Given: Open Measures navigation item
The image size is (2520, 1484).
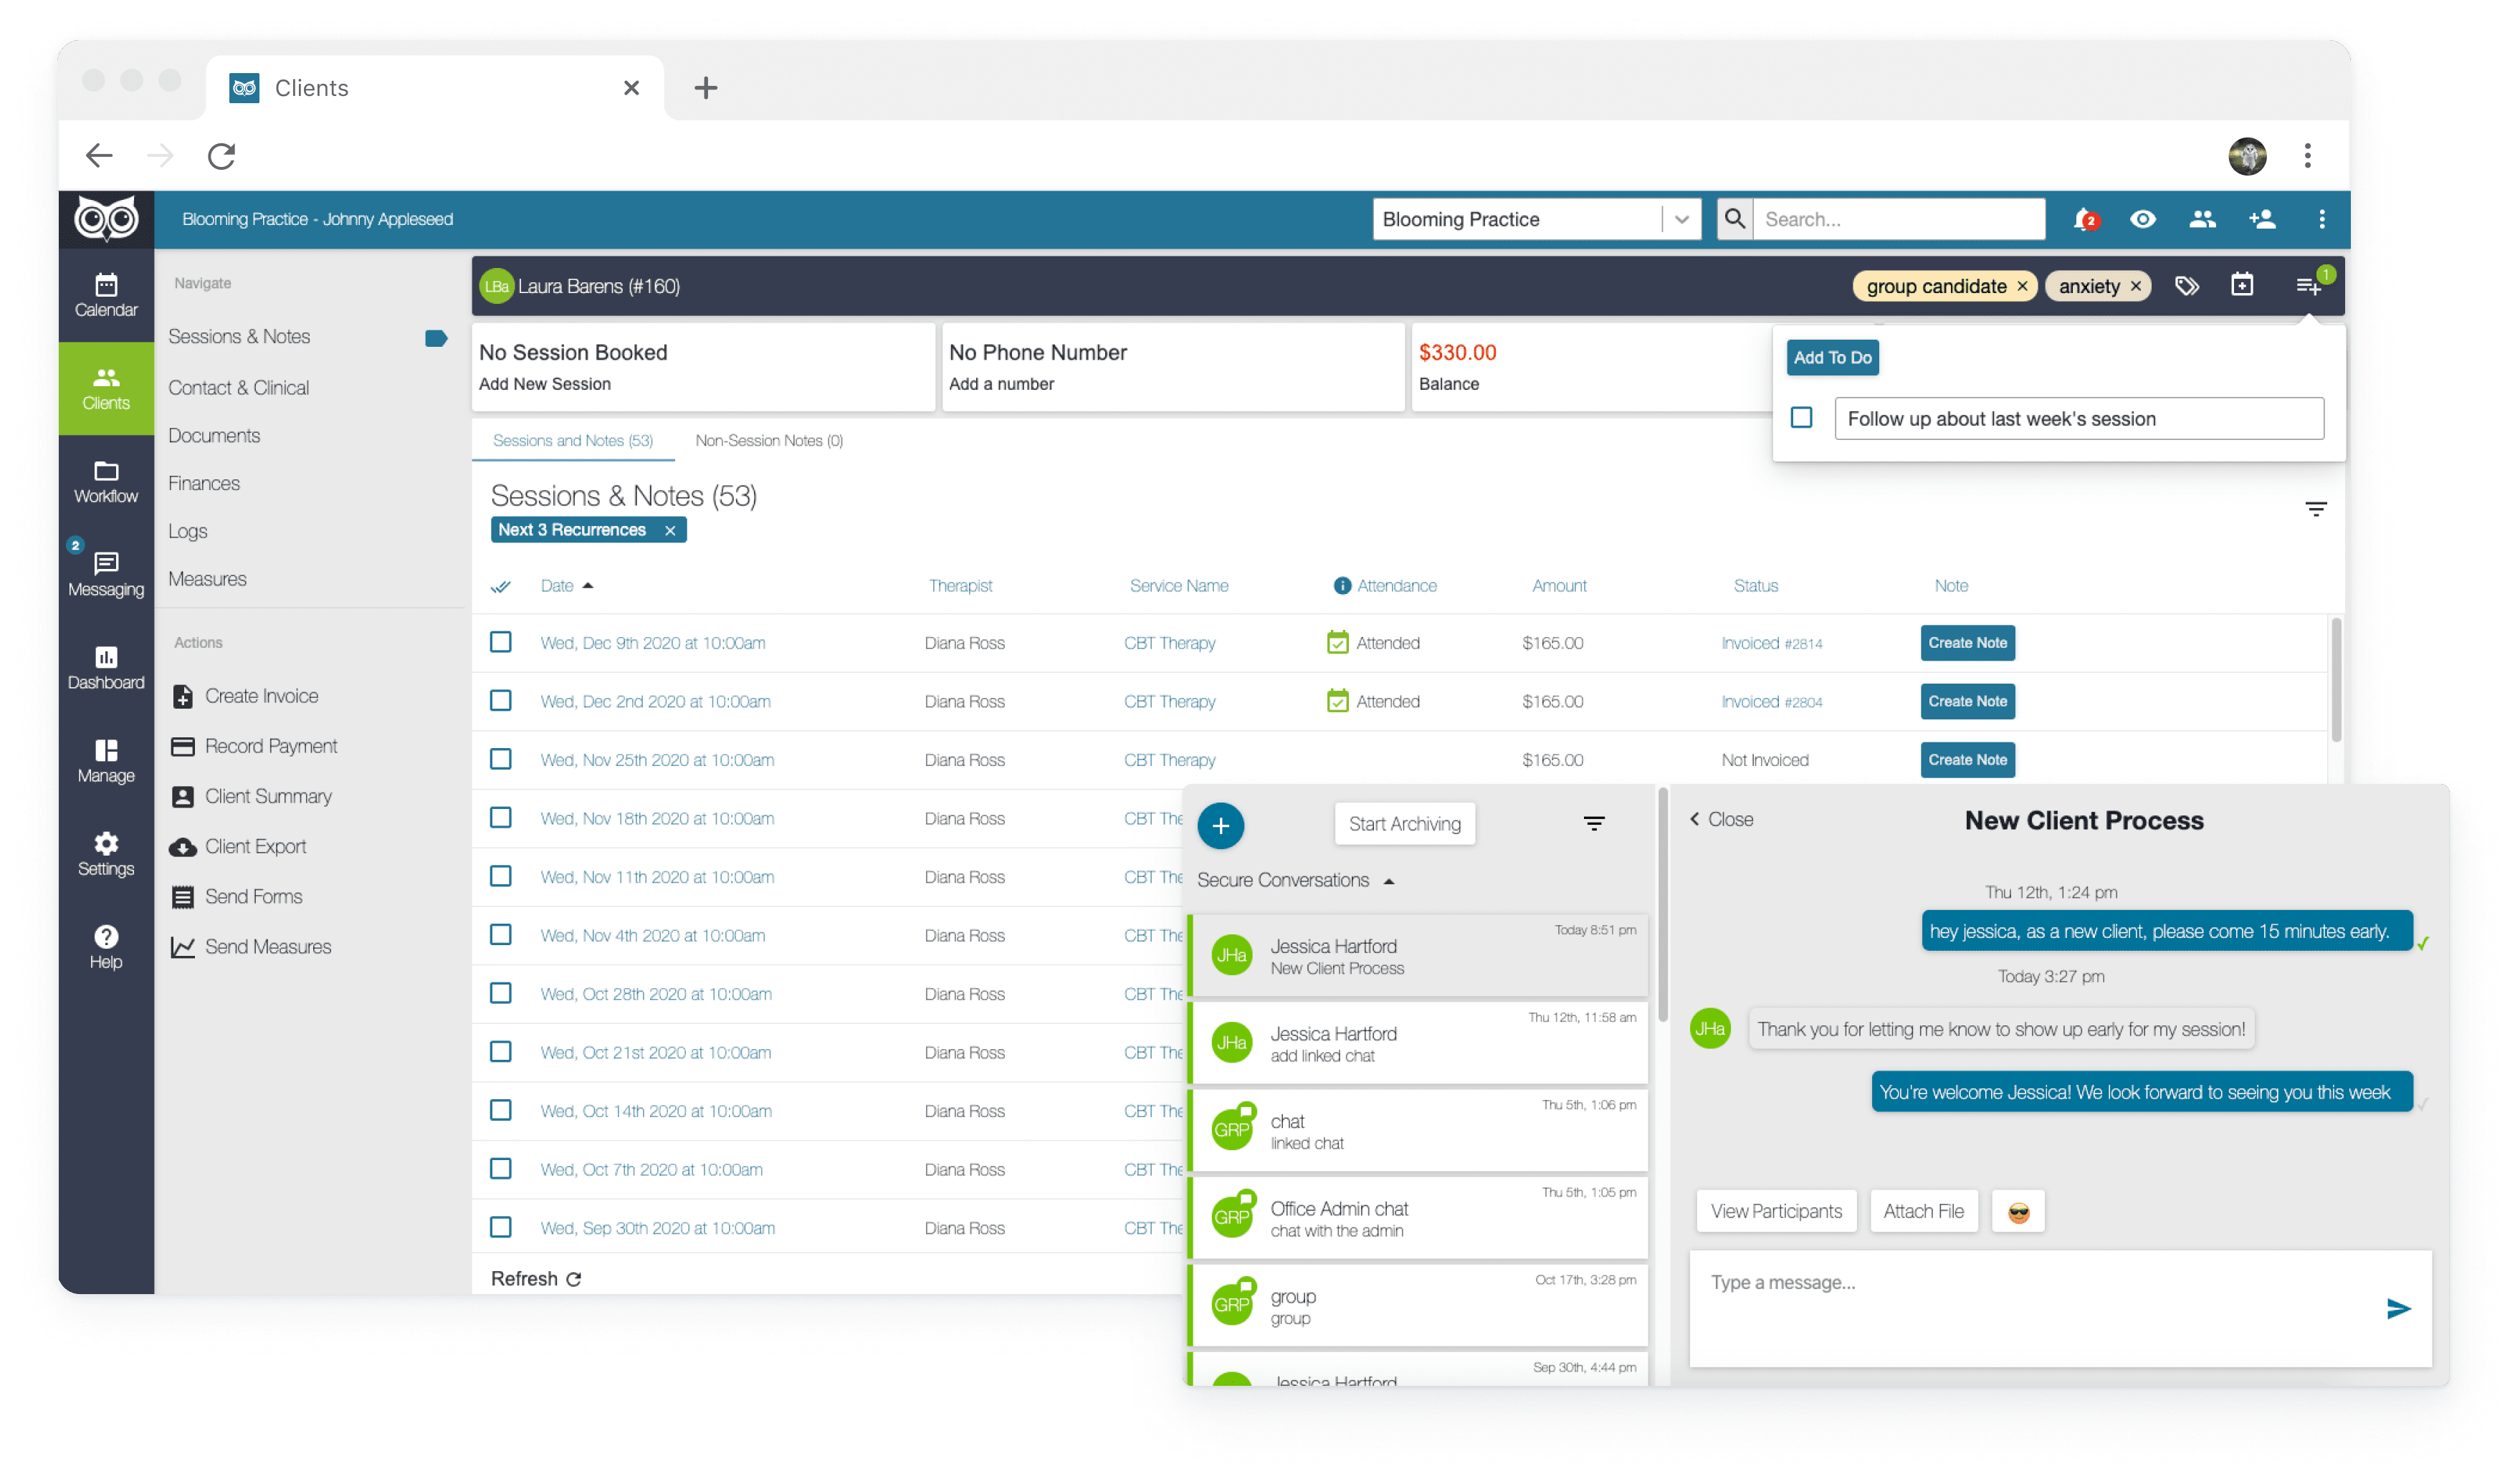Looking at the screenshot, I should (x=207, y=579).
